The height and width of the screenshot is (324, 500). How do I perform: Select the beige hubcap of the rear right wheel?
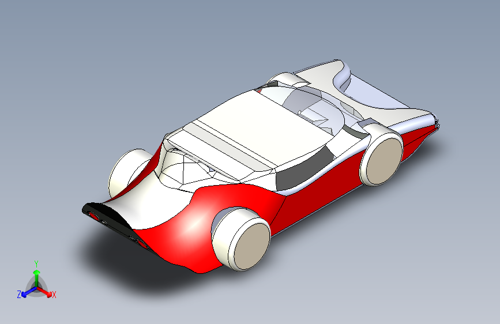384,160
